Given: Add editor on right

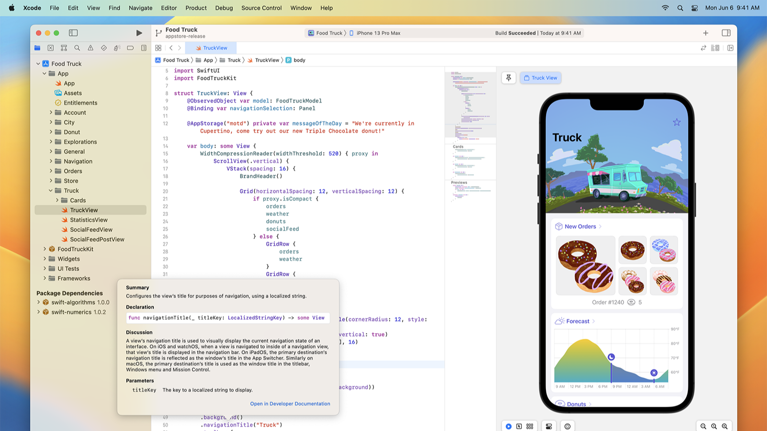Looking at the screenshot, I should coord(730,48).
